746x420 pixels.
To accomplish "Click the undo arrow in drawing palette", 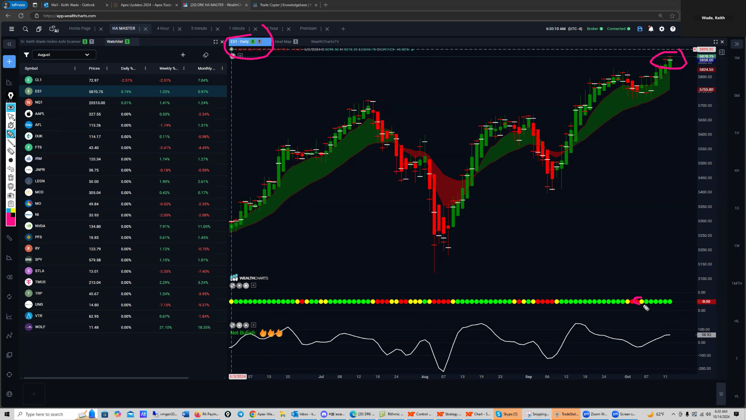I will click(x=10, y=169).
